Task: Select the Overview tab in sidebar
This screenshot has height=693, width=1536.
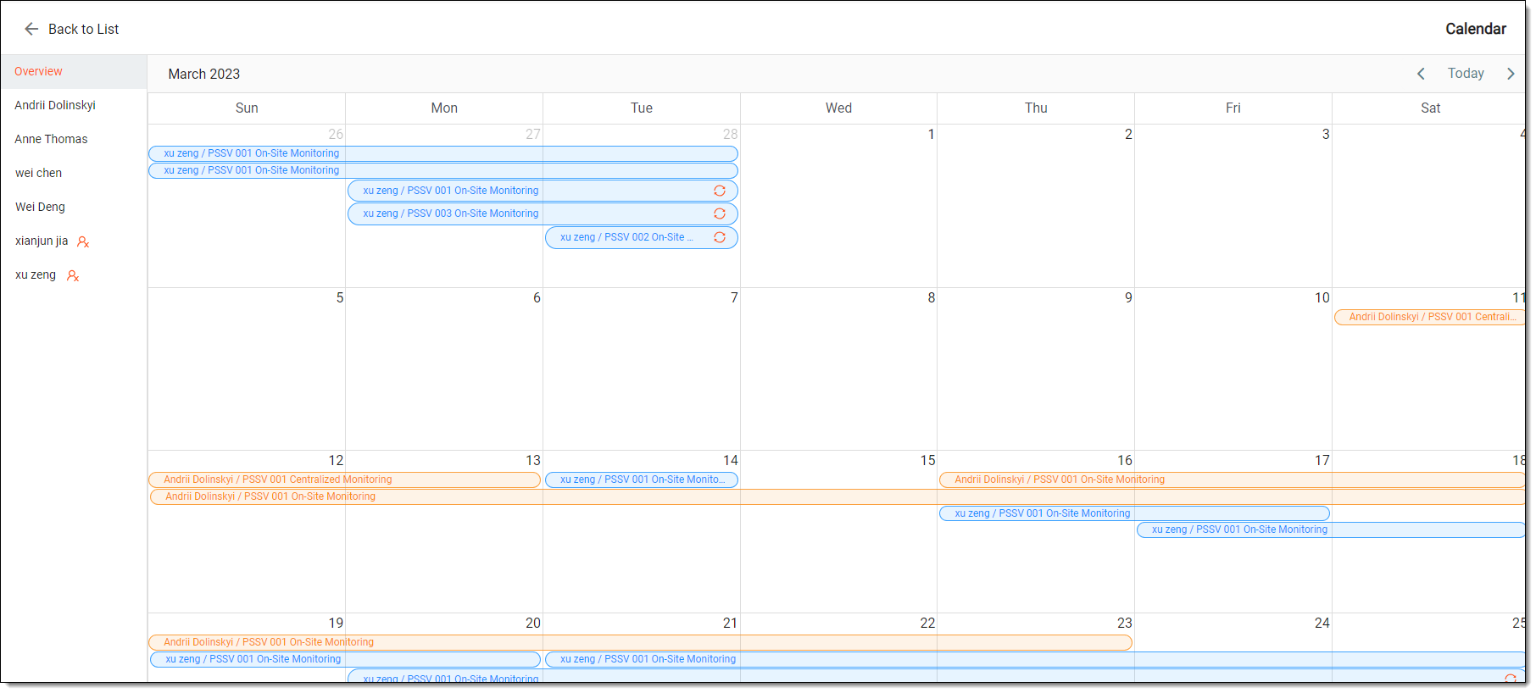Action: click(x=74, y=72)
